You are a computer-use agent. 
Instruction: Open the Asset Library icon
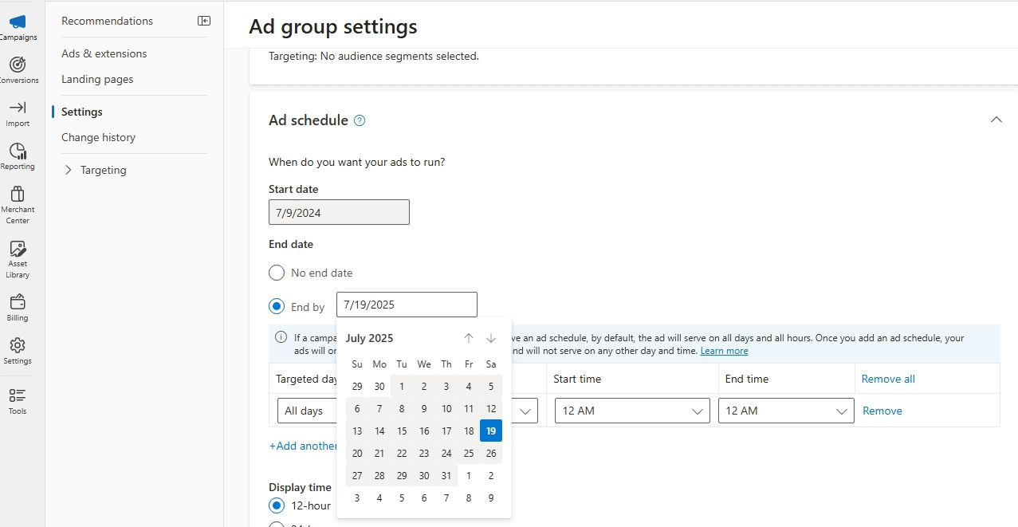pyautogui.click(x=18, y=249)
